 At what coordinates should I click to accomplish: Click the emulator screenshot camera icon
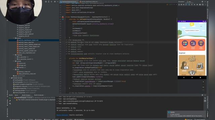(200, 4)
